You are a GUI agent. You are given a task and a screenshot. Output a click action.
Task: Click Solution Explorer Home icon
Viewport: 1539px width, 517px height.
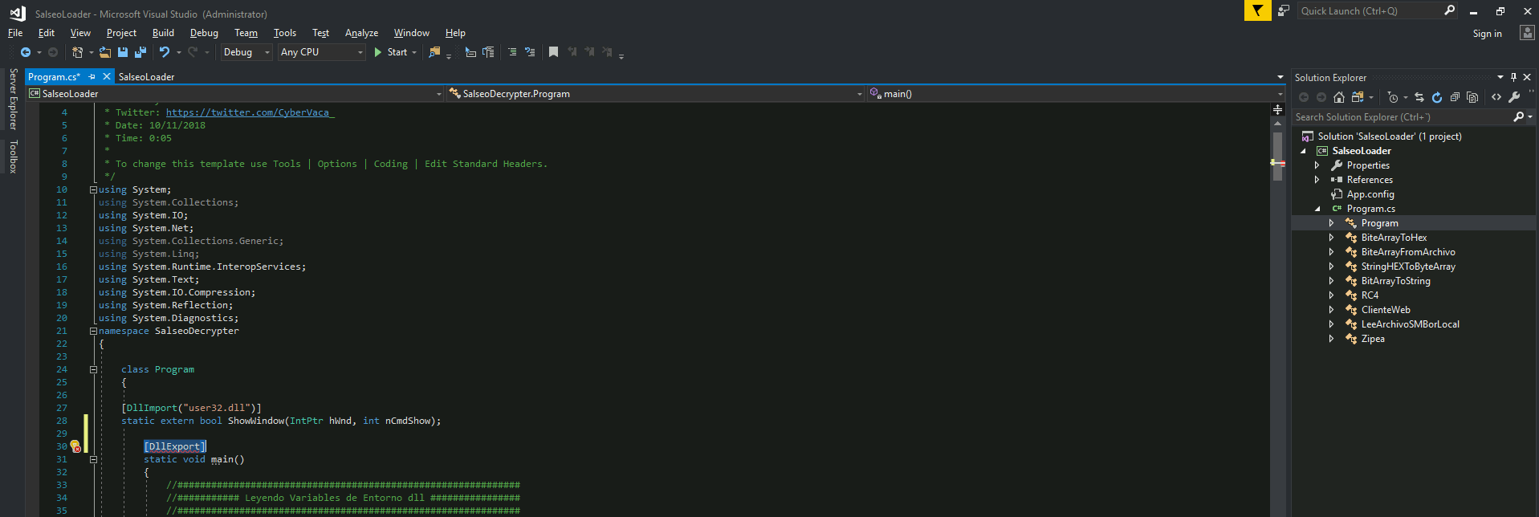1338,97
